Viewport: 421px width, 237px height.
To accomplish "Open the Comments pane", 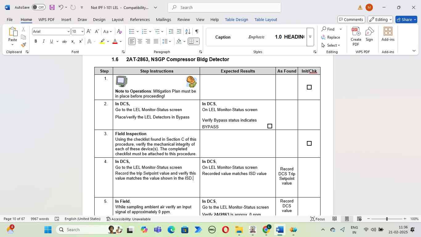I will coord(351,19).
